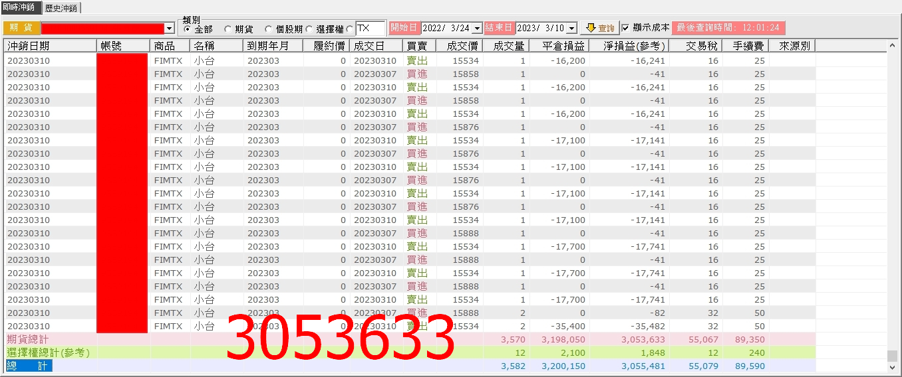Click the 平倉損益 column header
Screen dimensions: 902x377
559,46
